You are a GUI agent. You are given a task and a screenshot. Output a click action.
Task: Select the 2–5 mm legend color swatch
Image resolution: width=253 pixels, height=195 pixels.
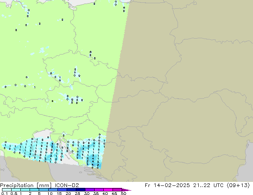(34, 190)
